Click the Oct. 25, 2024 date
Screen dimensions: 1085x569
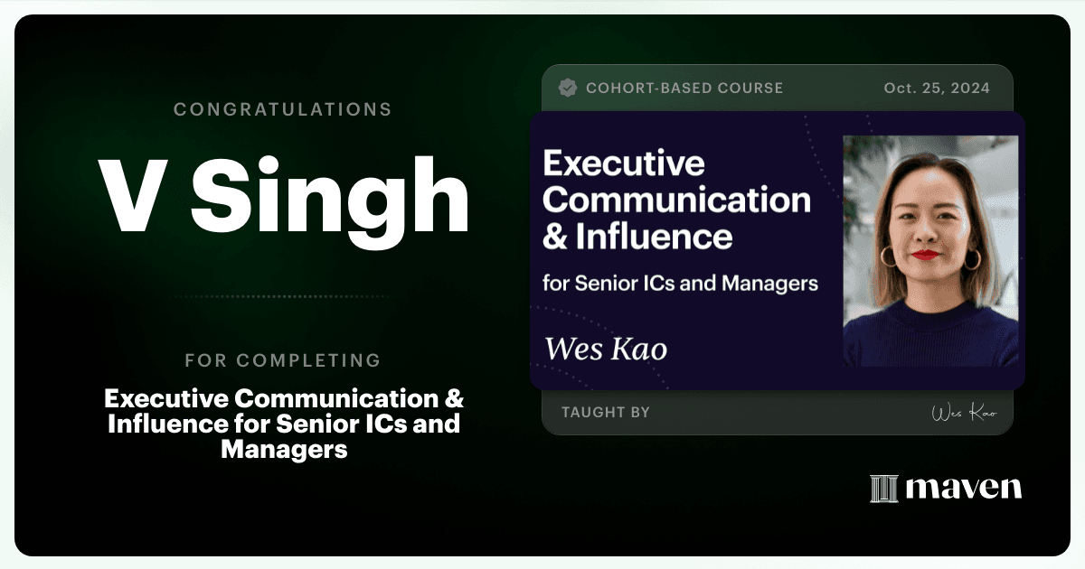pyautogui.click(x=937, y=89)
